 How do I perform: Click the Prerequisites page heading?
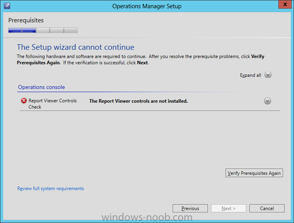(26, 20)
